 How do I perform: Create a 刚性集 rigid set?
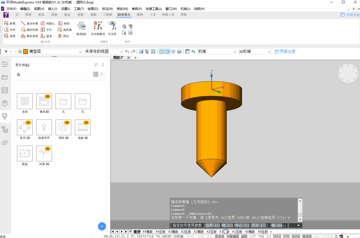tap(64, 30)
